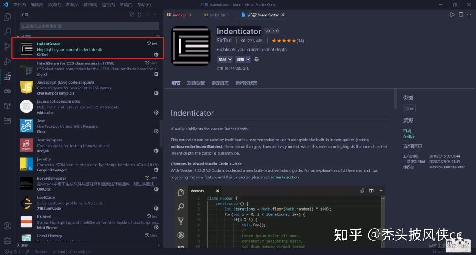The image size is (476, 255).
Task: Open the 终端(T) Terminal menu
Action: click(x=126, y=4)
